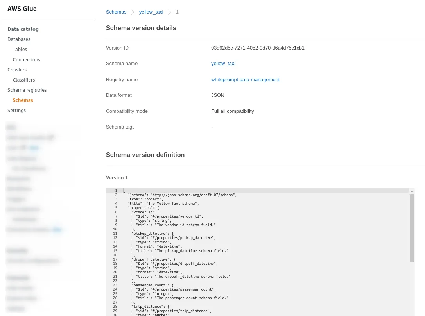Open Data catalog section
This screenshot has height=316, width=425.
pyautogui.click(x=23, y=29)
